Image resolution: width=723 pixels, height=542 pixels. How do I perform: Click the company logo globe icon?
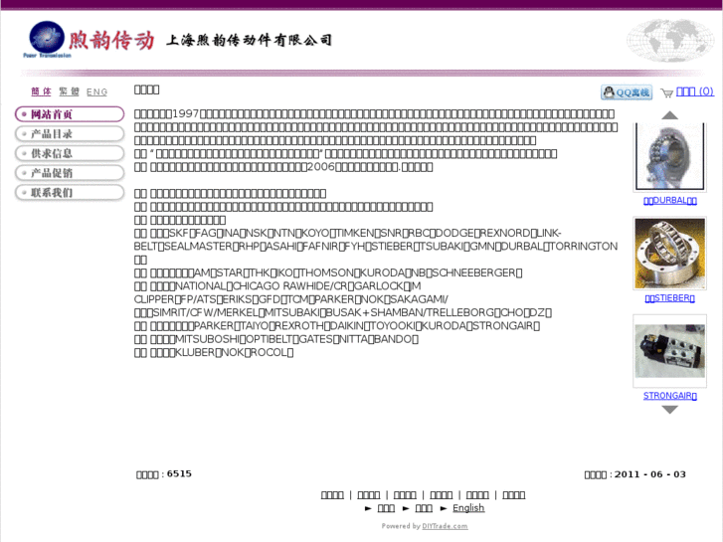pyautogui.click(x=47, y=38)
